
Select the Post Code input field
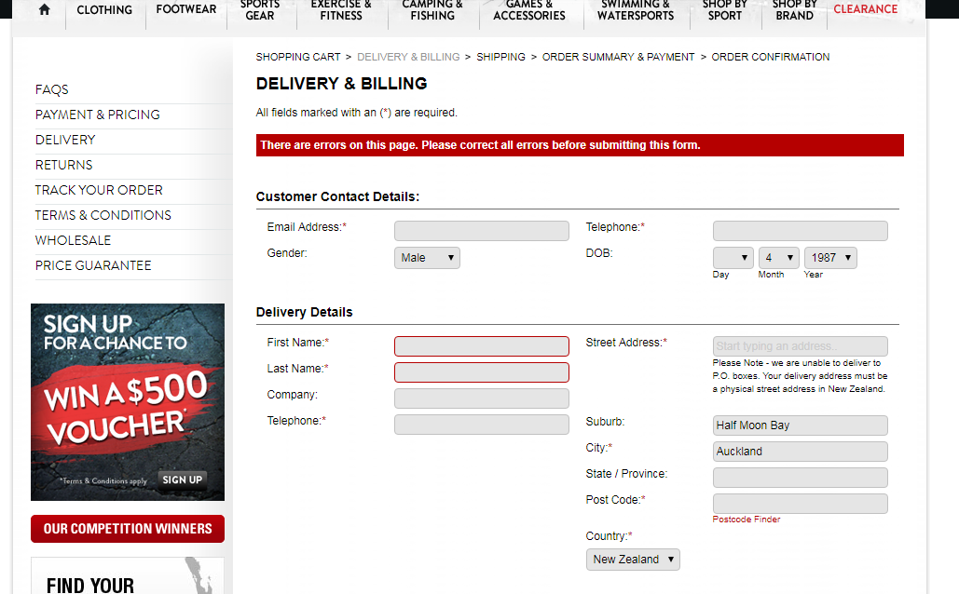pos(800,504)
